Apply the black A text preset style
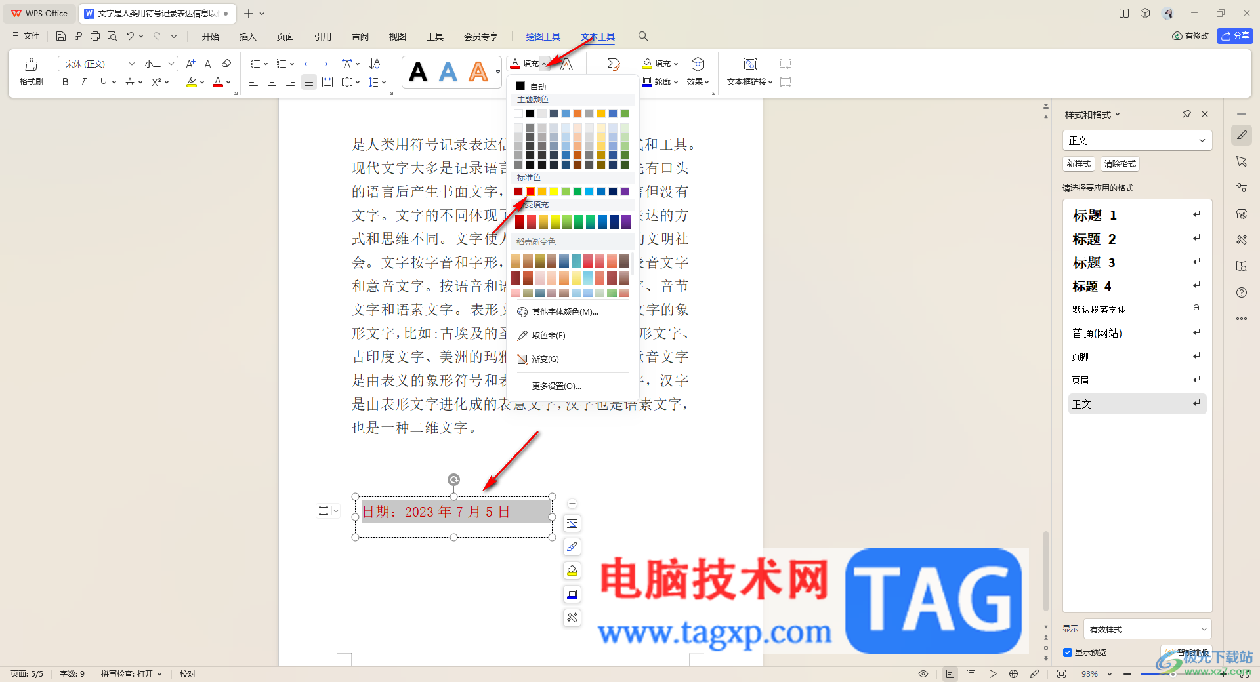Image resolution: width=1260 pixels, height=682 pixels. (418, 71)
